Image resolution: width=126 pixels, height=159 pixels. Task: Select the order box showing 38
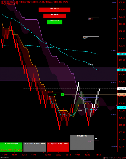(55, 94)
